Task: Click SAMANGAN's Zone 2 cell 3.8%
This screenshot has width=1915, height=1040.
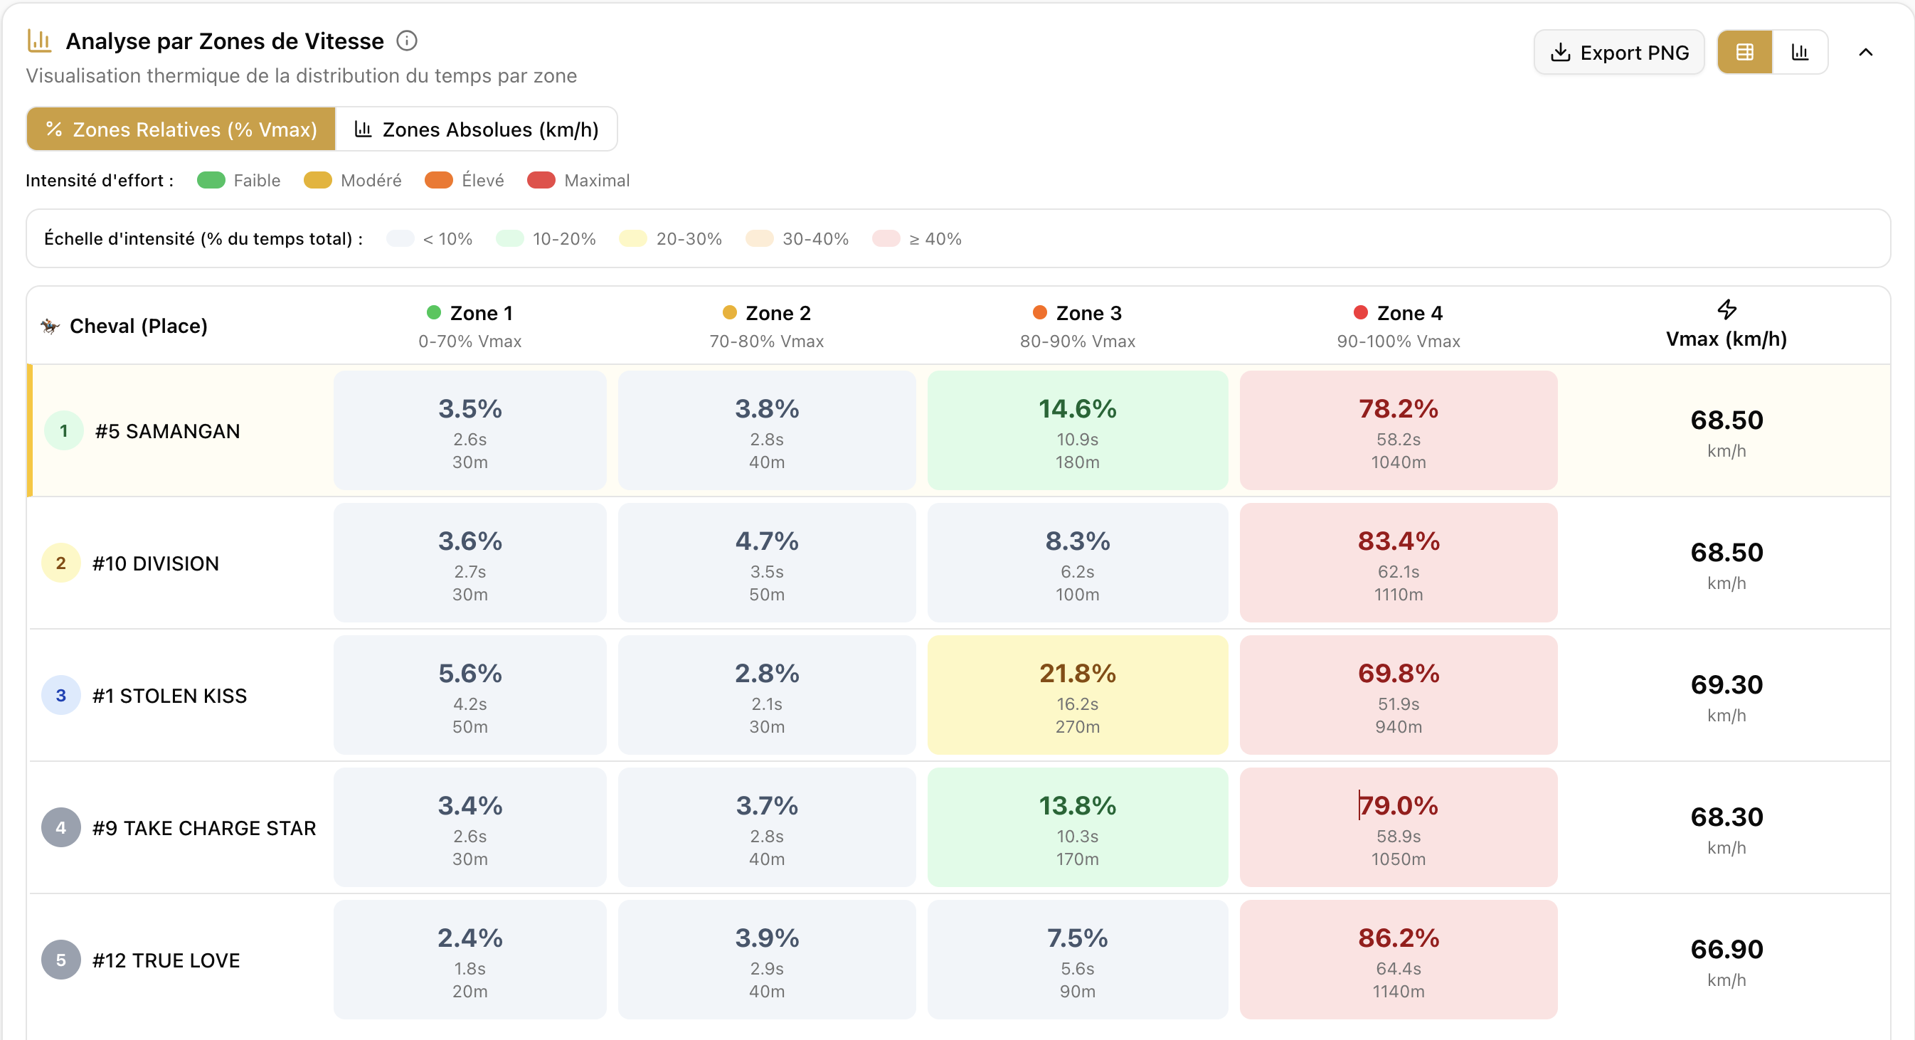Action: tap(766, 430)
